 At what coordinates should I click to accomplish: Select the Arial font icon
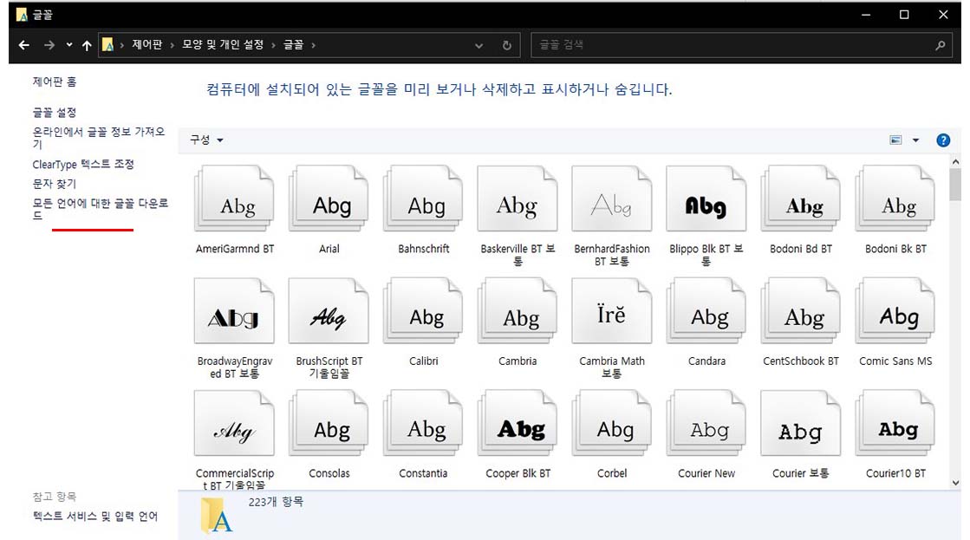pyautogui.click(x=329, y=199)
